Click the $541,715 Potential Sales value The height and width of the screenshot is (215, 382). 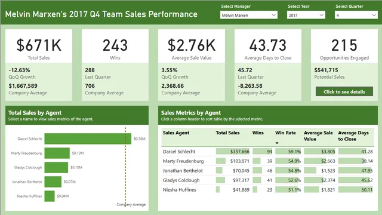click(326, 70)
